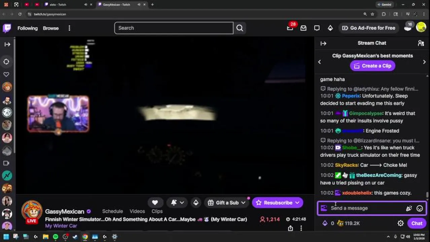
Task: Click the Browse nav link
Action: tap(51, 28)
